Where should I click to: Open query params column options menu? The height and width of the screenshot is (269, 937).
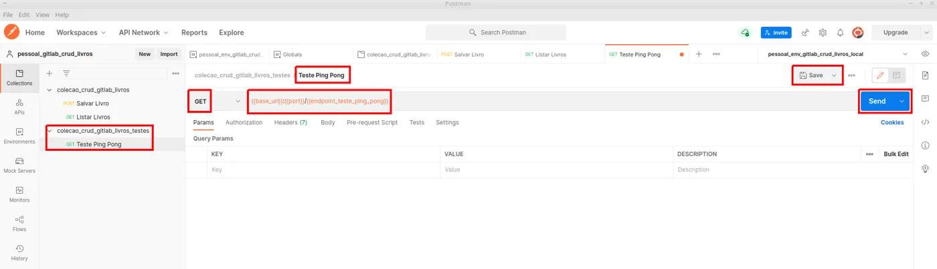869,154
